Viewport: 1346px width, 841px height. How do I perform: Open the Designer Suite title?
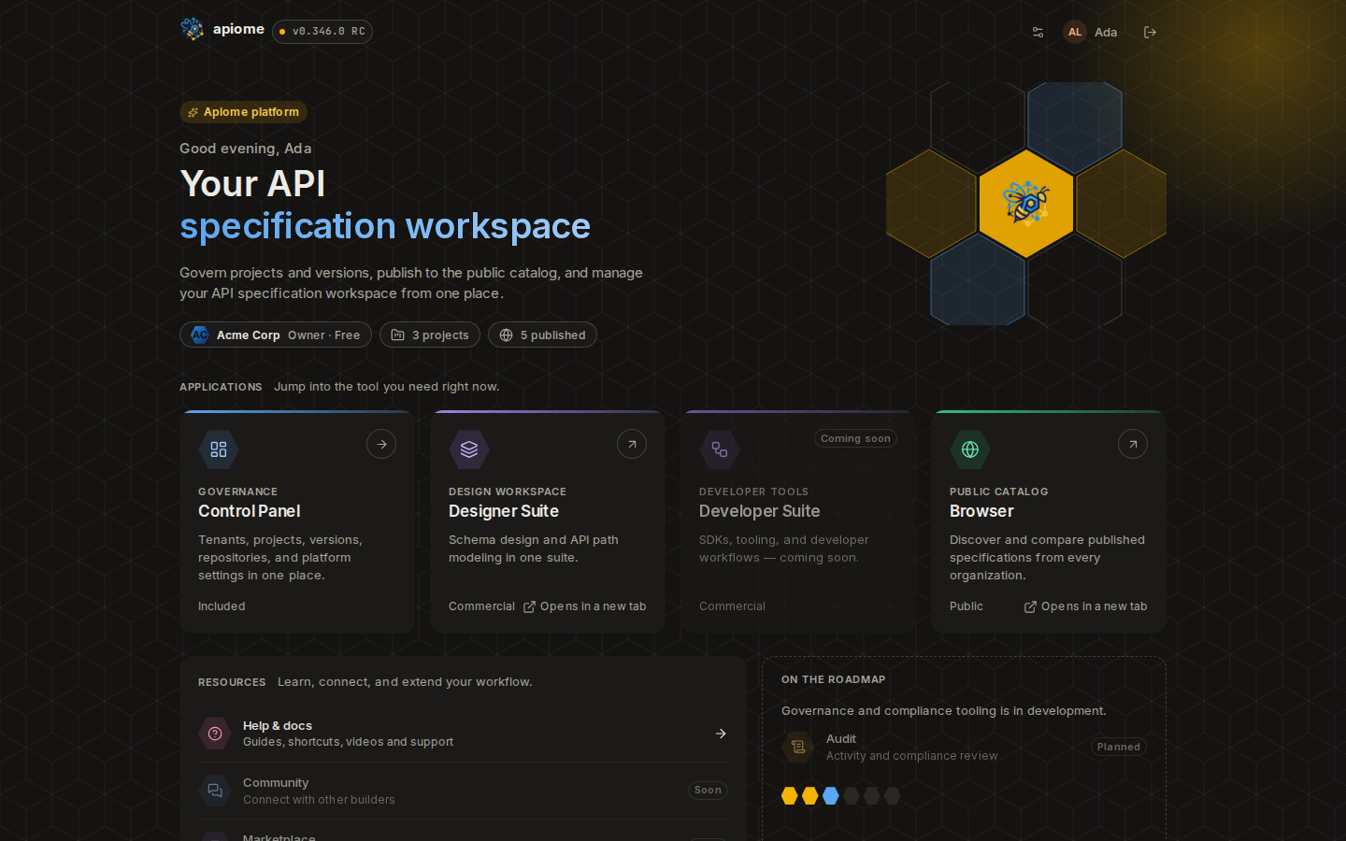(x=504, y=511)
